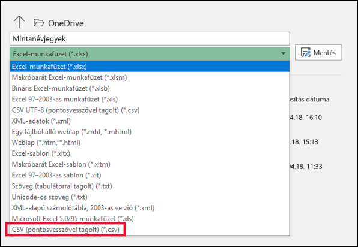Click the file name field Mintanévjegyek
Image resolution: width=358 pixels, height=247 pixels.
(150, 39)
